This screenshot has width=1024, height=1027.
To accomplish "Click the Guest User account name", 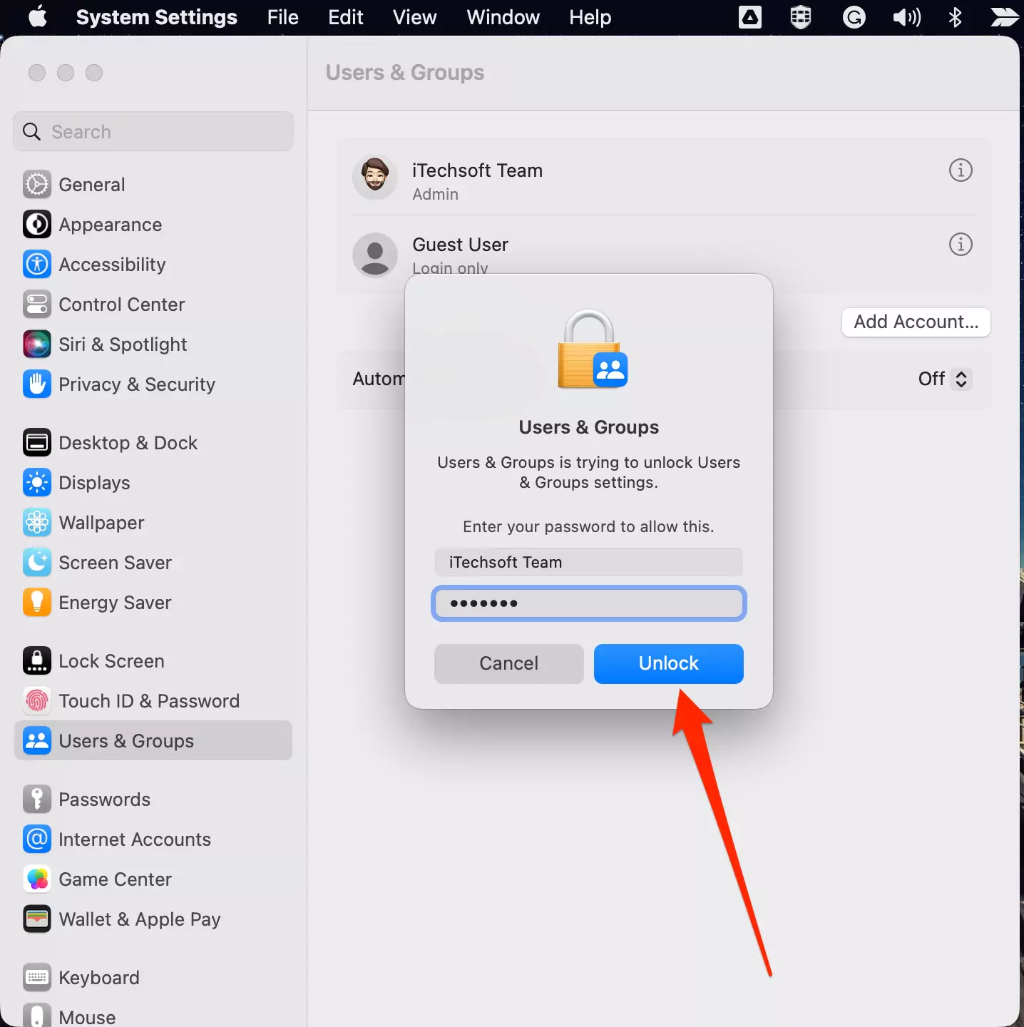I will coord(460,245).
